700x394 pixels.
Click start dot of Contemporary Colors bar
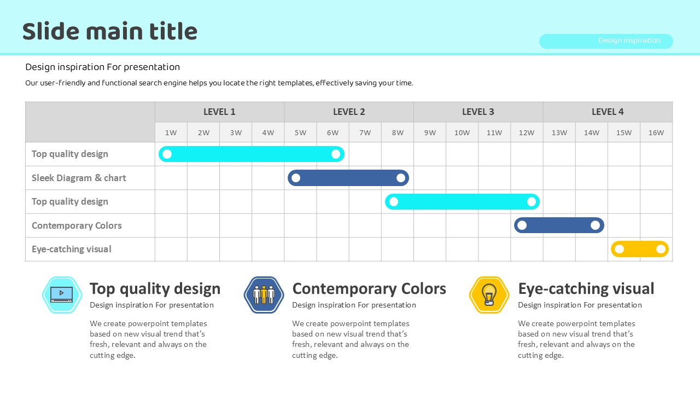tap(522, 225)
